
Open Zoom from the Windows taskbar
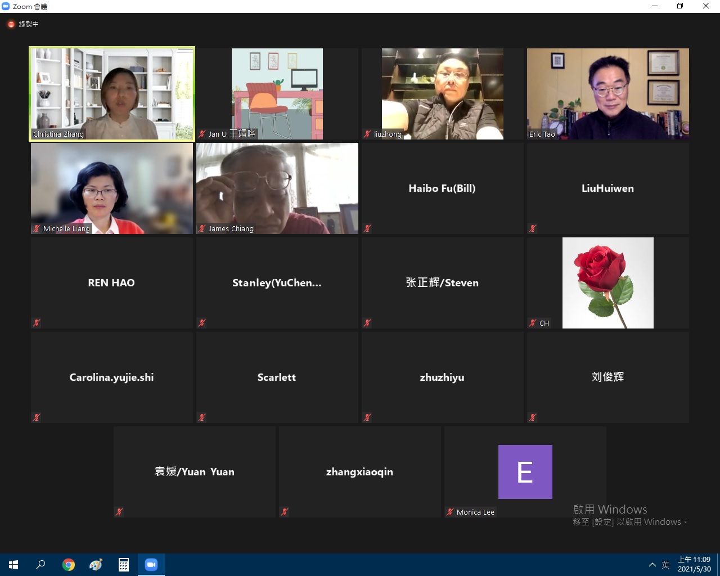pyautogui.click(x=151, y=565)
